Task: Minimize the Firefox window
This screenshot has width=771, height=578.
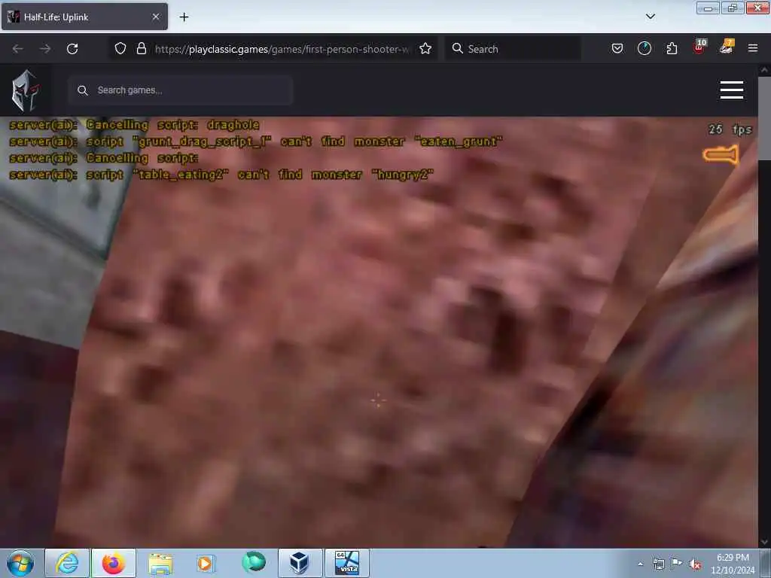Action: (708, 8)
